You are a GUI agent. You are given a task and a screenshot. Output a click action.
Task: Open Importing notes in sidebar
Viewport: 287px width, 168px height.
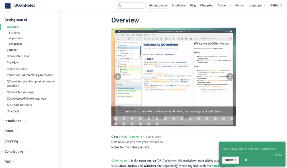click(x=17, y=69)
